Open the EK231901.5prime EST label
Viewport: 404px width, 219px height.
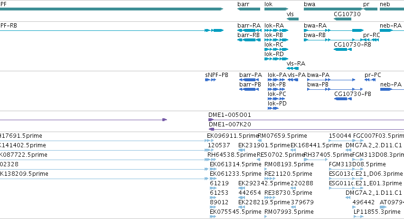(x=264, y=145)
